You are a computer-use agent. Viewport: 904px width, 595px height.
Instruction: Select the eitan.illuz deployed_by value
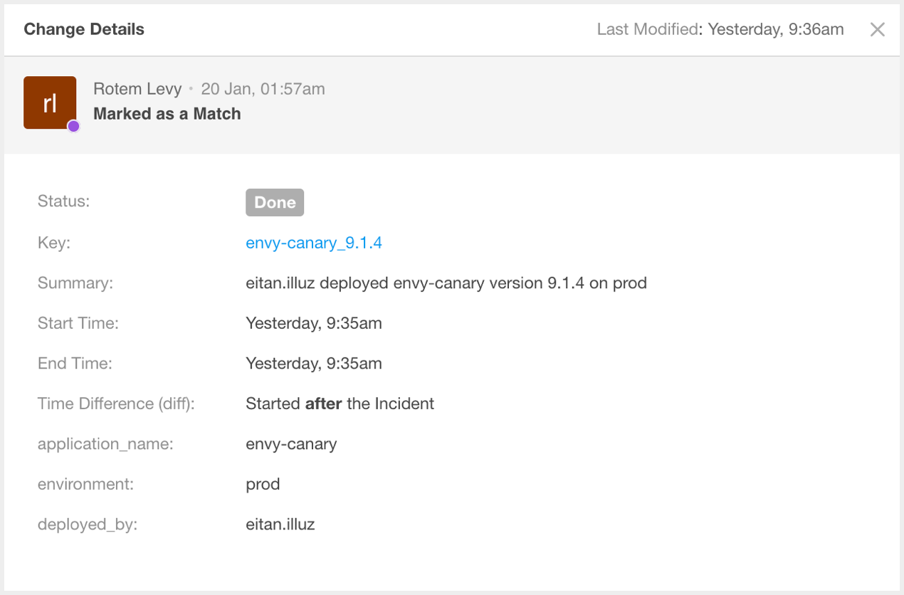coord(280,525)
